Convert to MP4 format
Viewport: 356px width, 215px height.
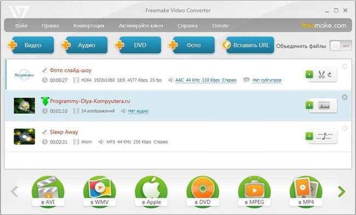pyautogui.click(x=306, y=191)
